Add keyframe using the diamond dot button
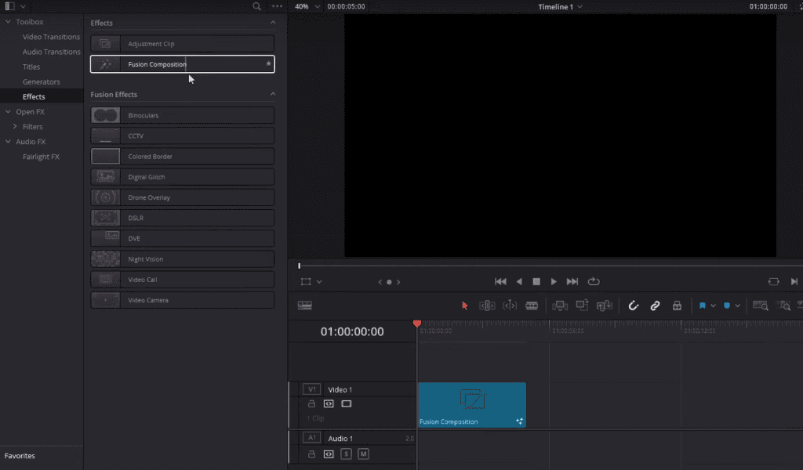 point(389,282)
